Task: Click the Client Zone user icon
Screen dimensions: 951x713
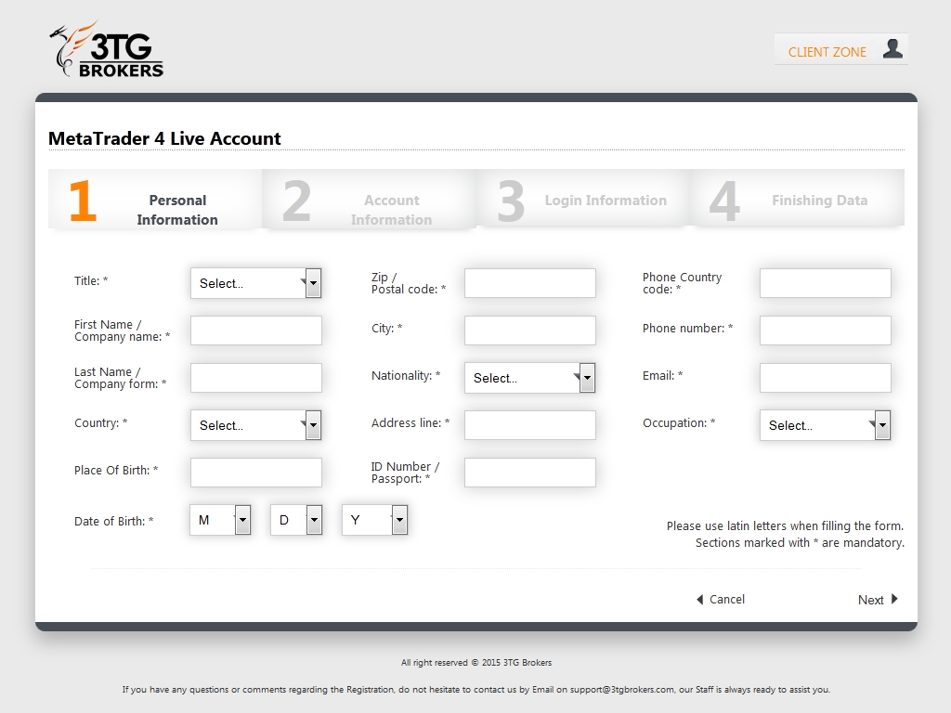Action: click(x=892, y=49)
